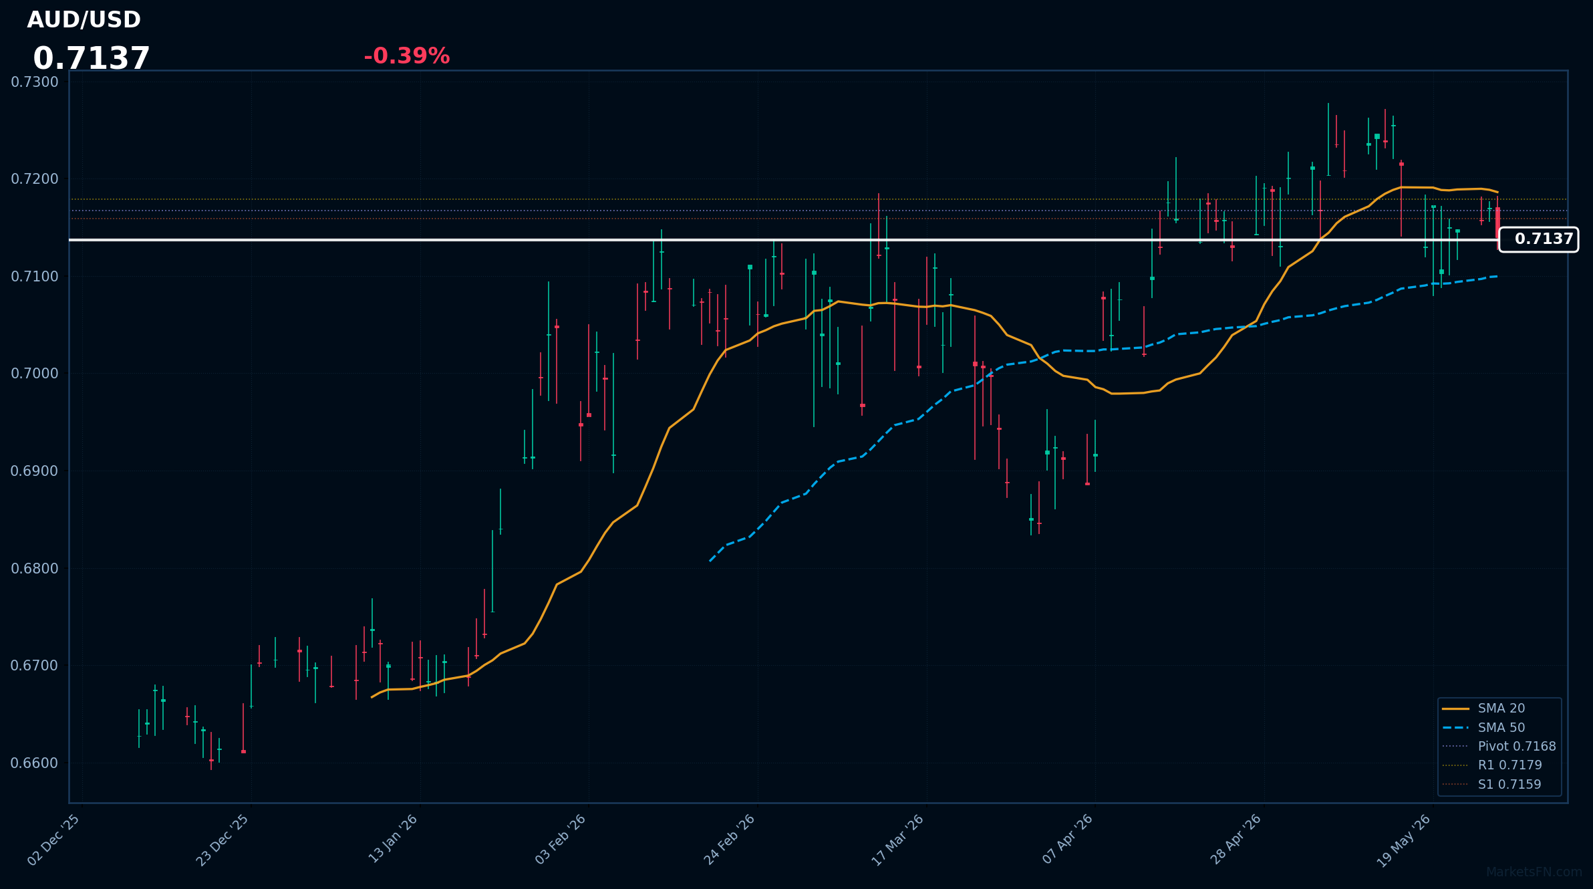
Task: Click the 23 Dec '25 date label
Action: (x=223, y=840)
